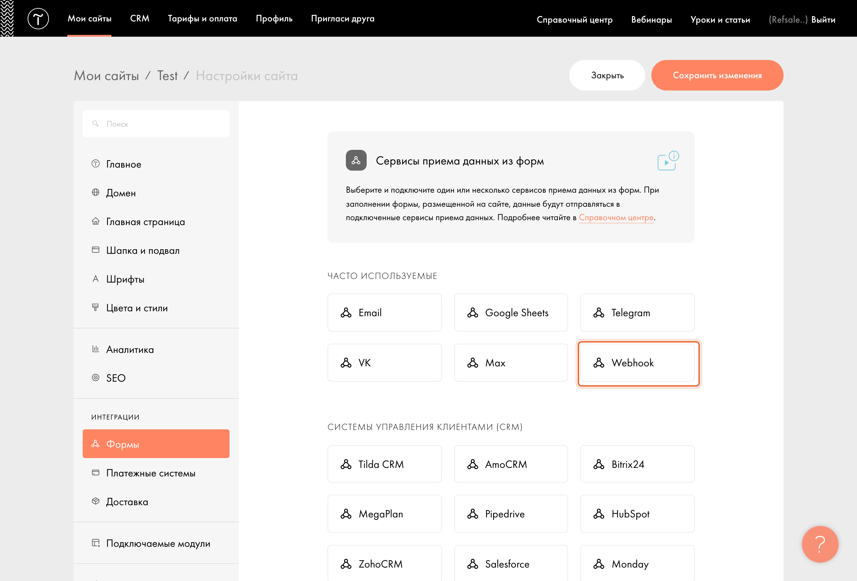Click the Шапка и подвал icon
857x581 pixels.
(x=95, y=250)
